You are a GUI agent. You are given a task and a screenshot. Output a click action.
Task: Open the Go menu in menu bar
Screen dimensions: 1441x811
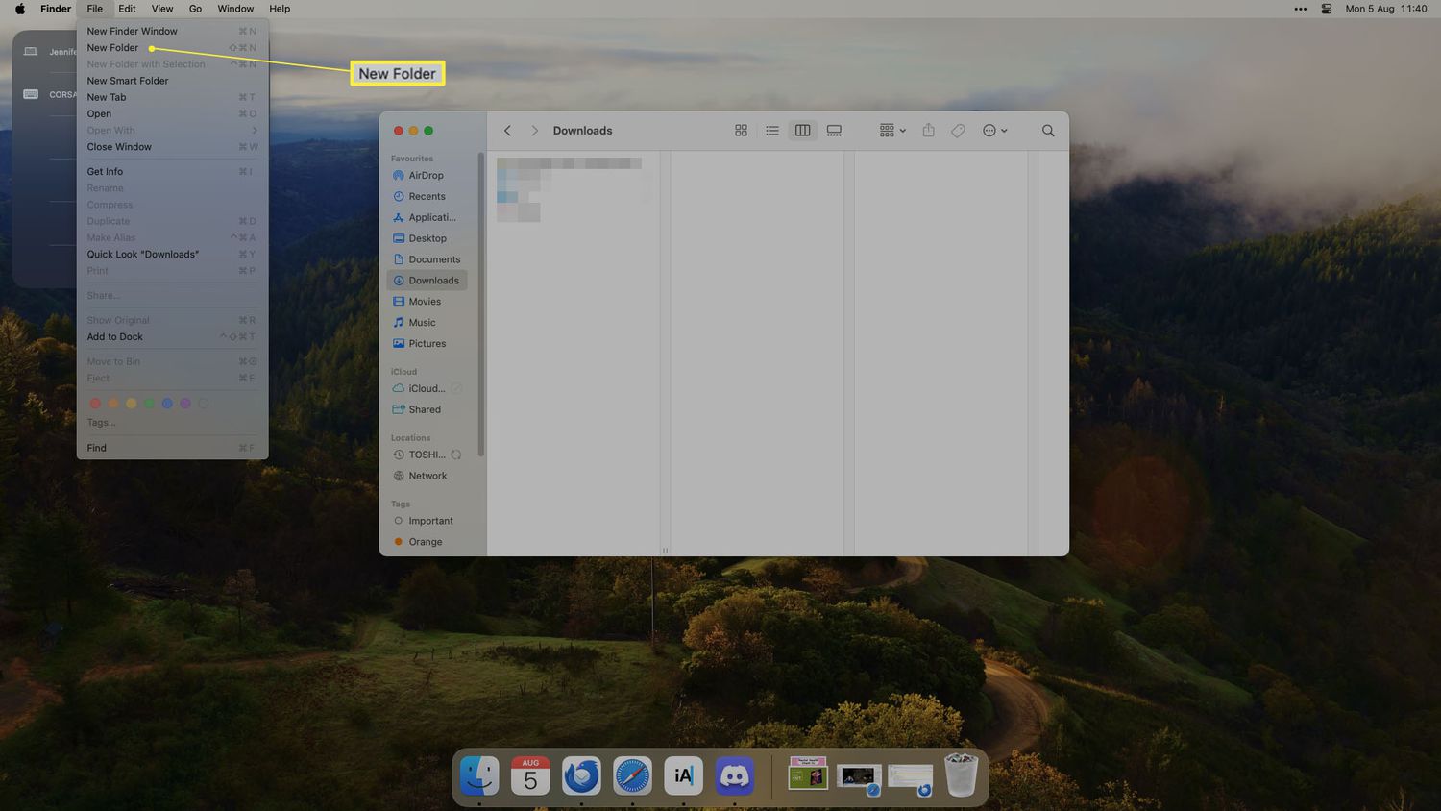[x=195, y=9]
